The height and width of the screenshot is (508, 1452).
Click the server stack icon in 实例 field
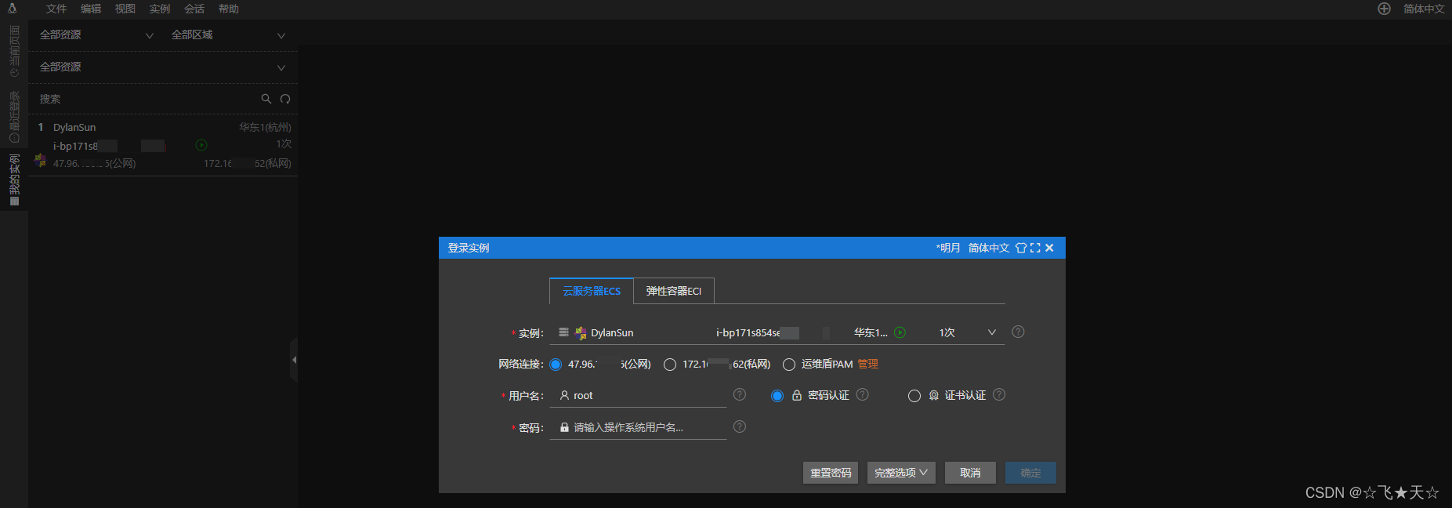(563, 332)
